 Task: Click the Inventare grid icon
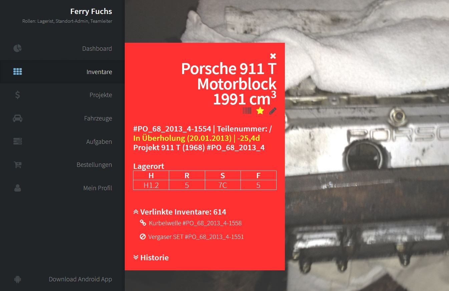[x=18, y=72]
